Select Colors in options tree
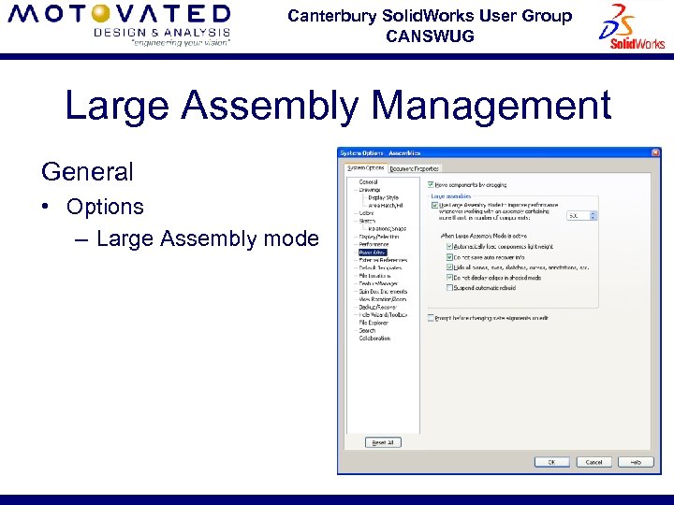The width and height of the screenshot is (674, 505). (x=366, y=213)
